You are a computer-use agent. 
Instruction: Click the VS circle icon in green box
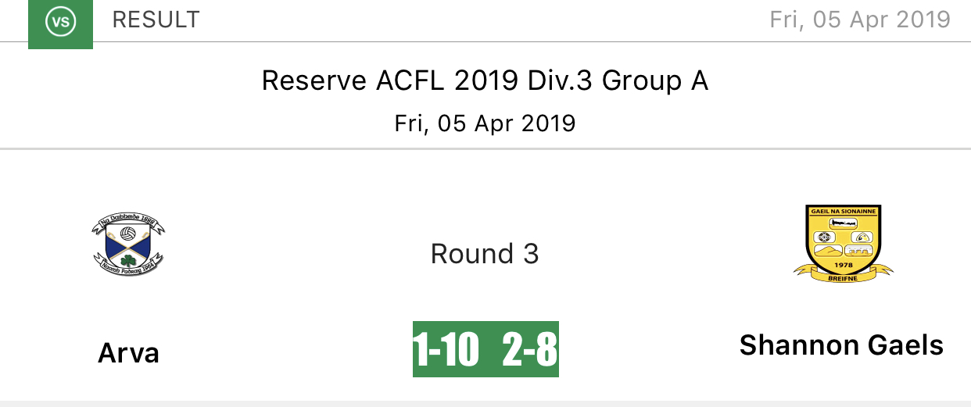[x=60, y=22]
